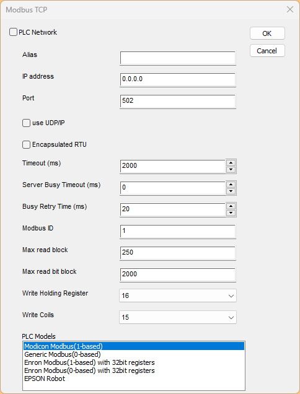Close the Modbus TCP dialog window
The width and height of the screenshot is (300, 394).
tap(290, 9)
